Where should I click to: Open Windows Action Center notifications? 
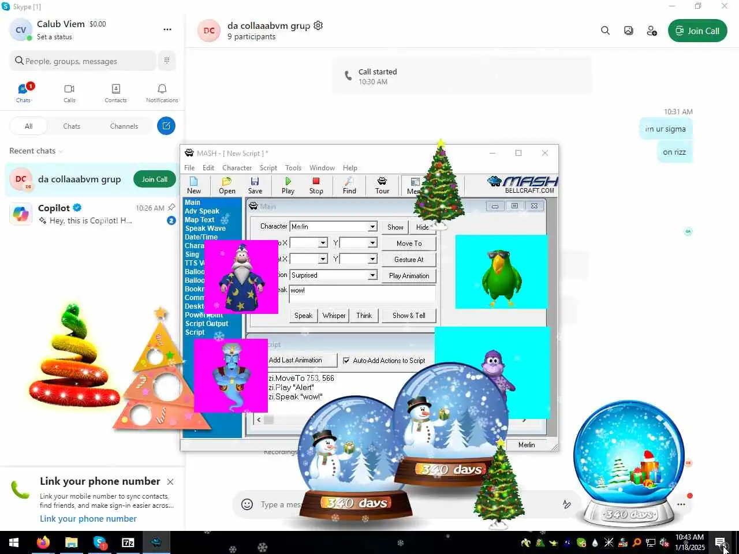click(x=720, y=542)
